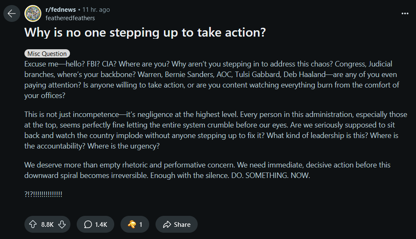This screenshot has height=239, width=416.
Task: View the featheredfeathers user profile
Action: click(x=70, y=18)
